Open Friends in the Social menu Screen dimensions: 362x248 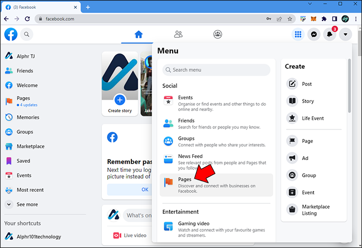point(216,124)
